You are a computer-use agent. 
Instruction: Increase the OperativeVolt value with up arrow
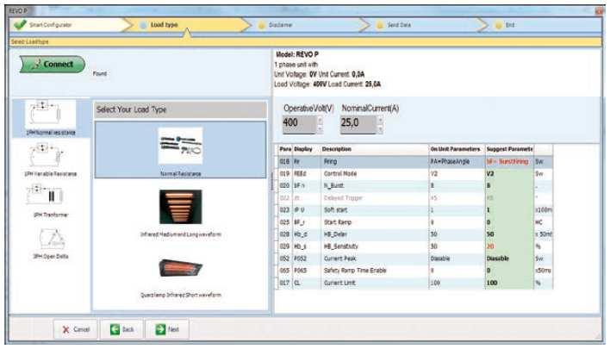pos(321,120)
